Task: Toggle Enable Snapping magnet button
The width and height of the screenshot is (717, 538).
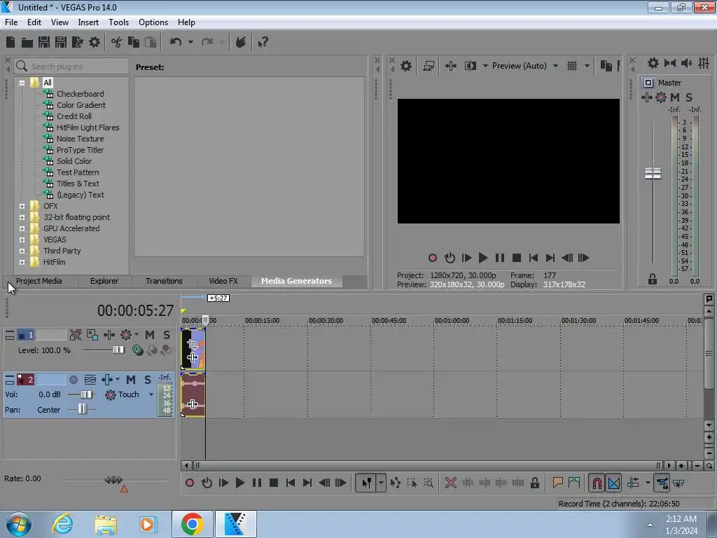Action: click(x=597, y=483)
